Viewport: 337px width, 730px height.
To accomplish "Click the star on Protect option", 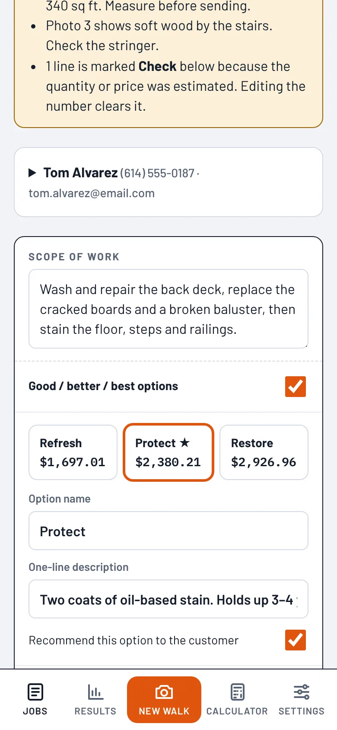I will (x=184, y=442).
